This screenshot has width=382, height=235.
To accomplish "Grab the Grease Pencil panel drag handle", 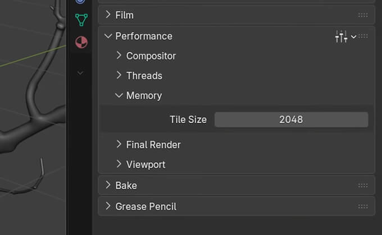I will click(363, 206).
